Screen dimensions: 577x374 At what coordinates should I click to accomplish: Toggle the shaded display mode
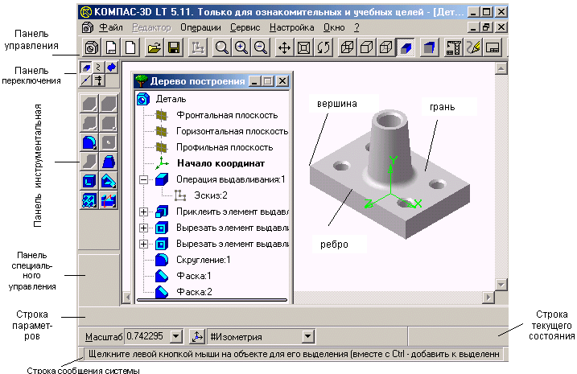[x=406, y=47]
